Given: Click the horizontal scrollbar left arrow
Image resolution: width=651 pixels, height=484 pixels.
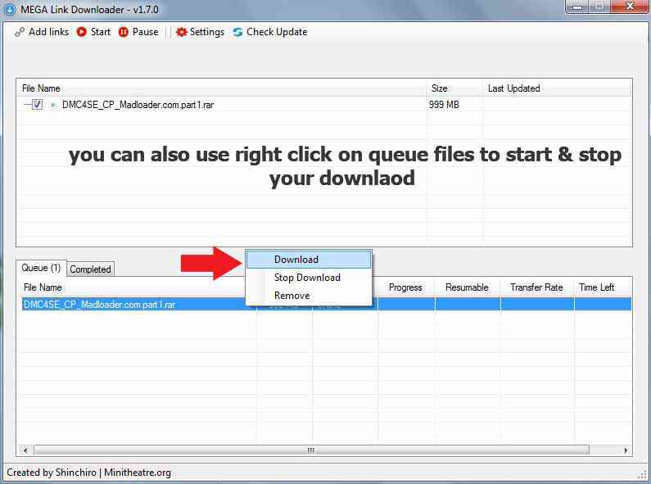Looking at the screenshot, I should pos(25,450).
